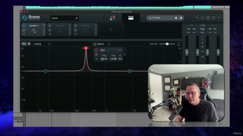Toggle solo on Equalizer 1 module
The image size is (243, 136).
click(x=24, y=30)
